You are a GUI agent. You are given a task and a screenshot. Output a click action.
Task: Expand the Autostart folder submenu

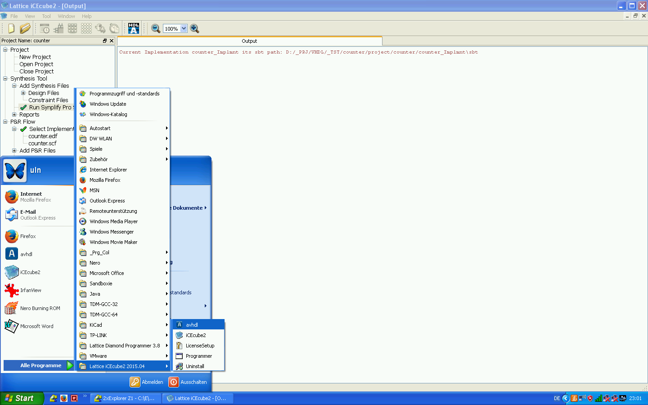pos(123,128)
